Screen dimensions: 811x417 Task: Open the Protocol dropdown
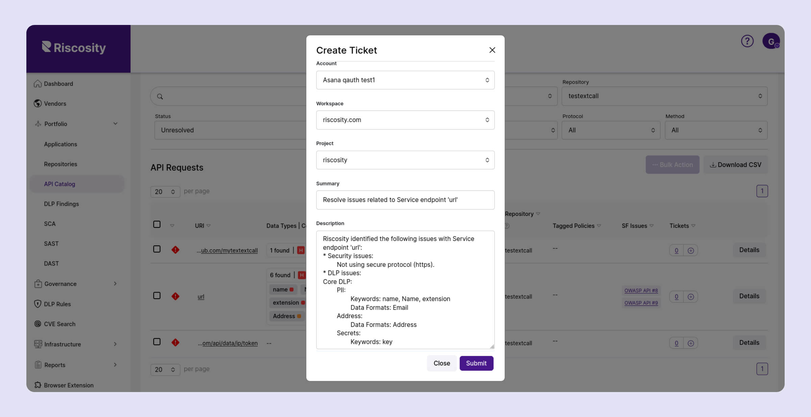coord(611,130)
